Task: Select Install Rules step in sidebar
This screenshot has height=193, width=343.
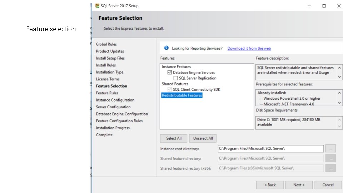Action: (x=106, y=65)
